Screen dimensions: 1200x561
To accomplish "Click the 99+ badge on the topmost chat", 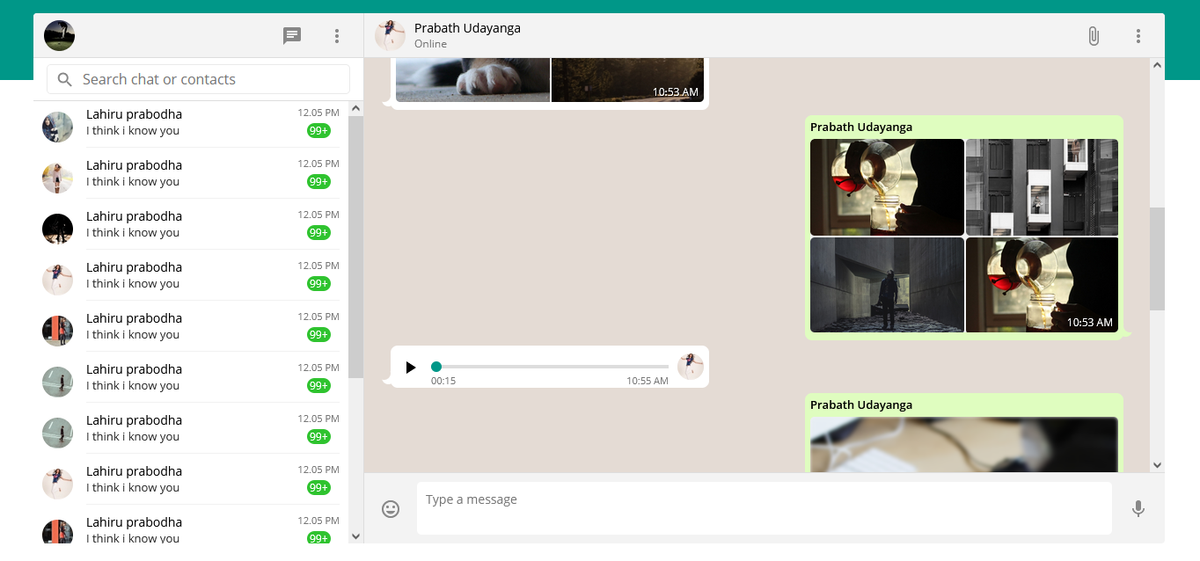I will coord(318,131).
